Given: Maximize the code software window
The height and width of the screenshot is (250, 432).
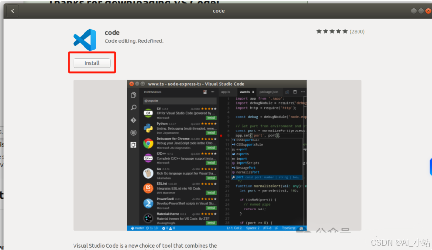Looking at the screenshot, I should [x=421, y=10].
